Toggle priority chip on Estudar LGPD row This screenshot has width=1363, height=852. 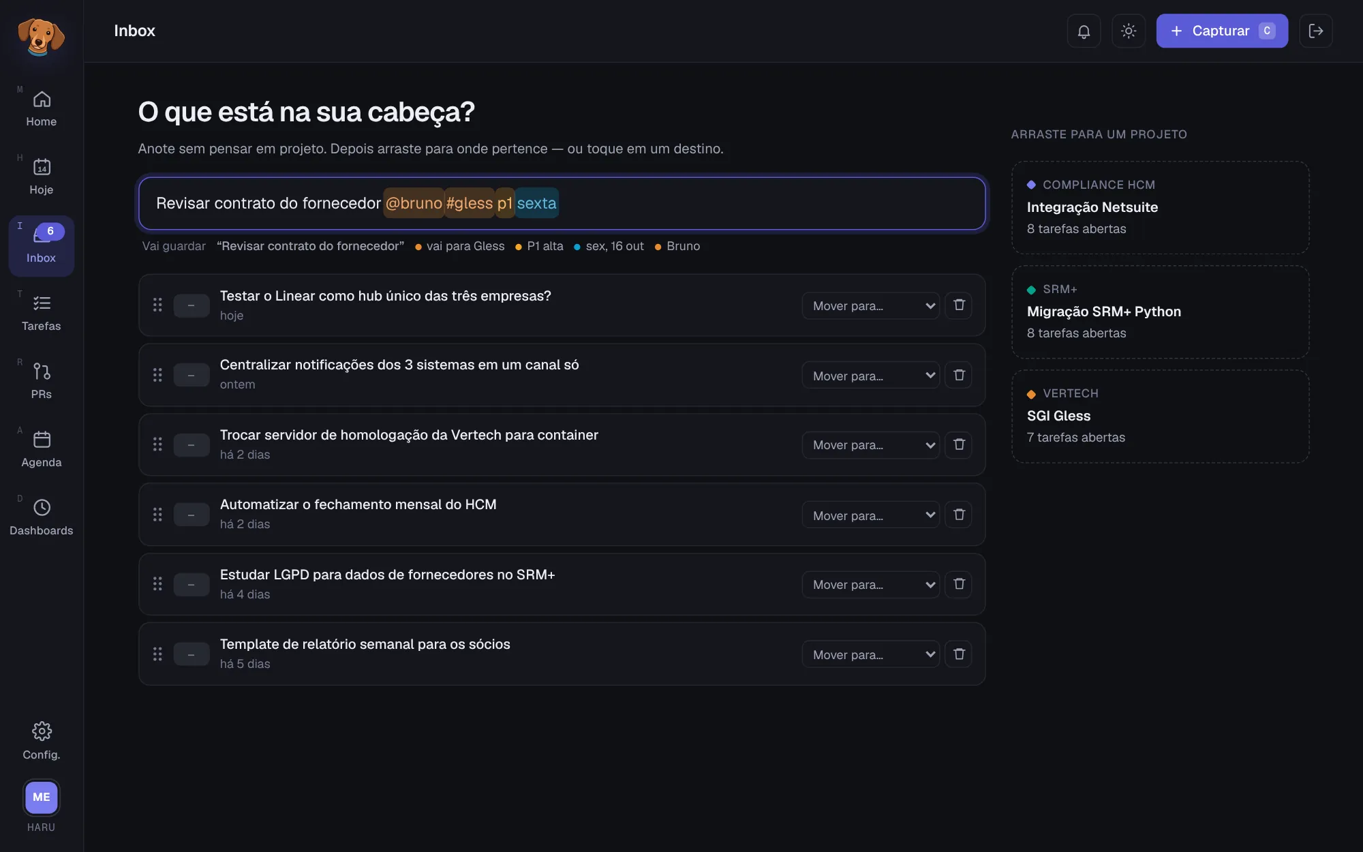point(192,584)
